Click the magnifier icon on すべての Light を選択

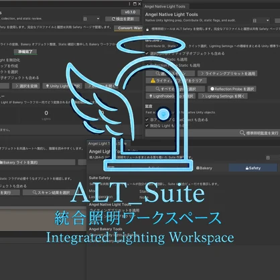[158, 89]
